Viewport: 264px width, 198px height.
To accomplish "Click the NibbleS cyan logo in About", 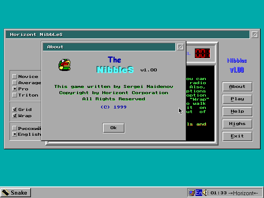I will (x=115, y=70).
